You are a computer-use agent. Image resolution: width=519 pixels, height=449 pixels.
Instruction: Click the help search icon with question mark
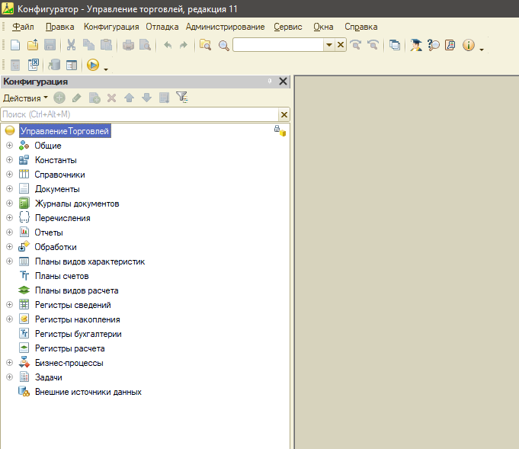tap(433, 45)
